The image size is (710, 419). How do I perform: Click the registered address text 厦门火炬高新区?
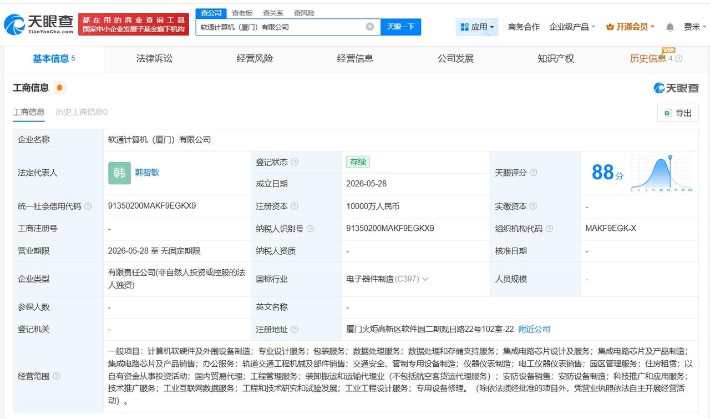click(430, 330)
